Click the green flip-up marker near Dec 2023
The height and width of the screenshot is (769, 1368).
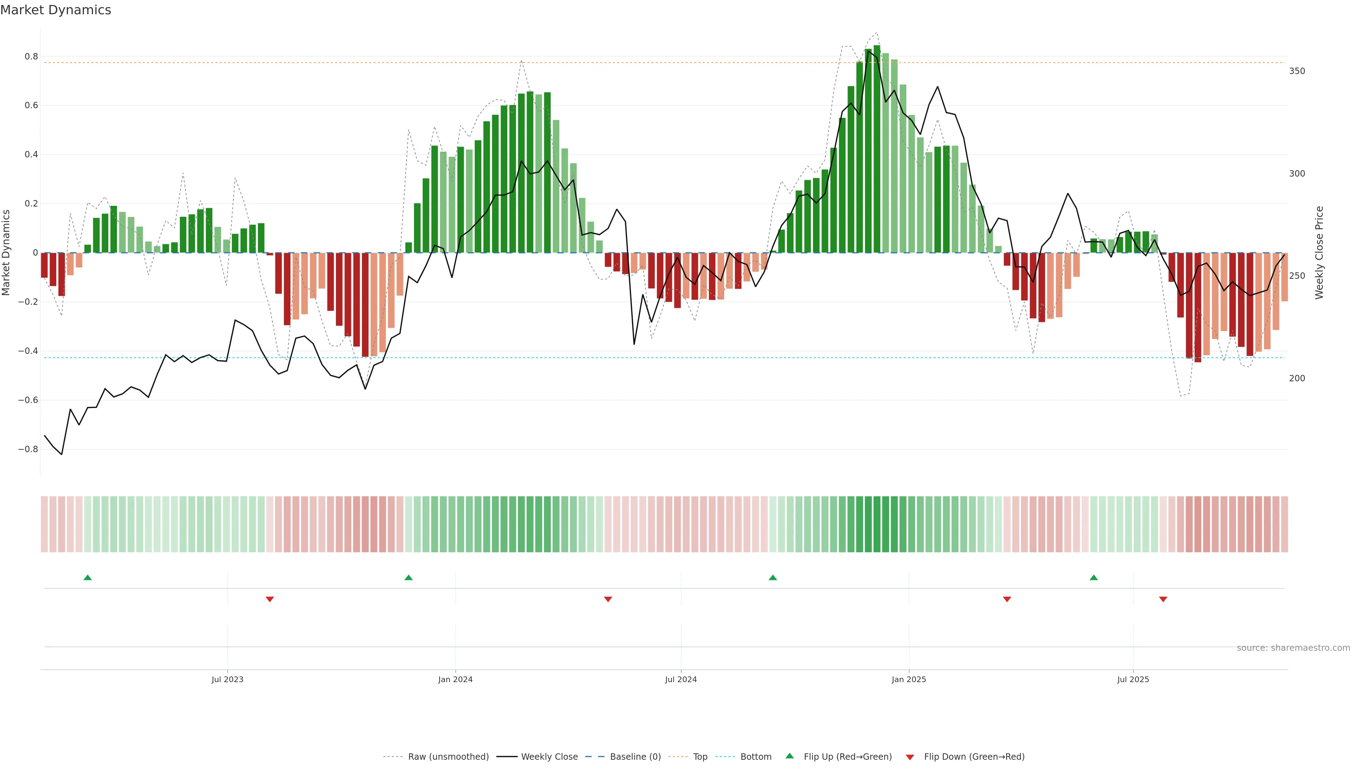(408, 577)
